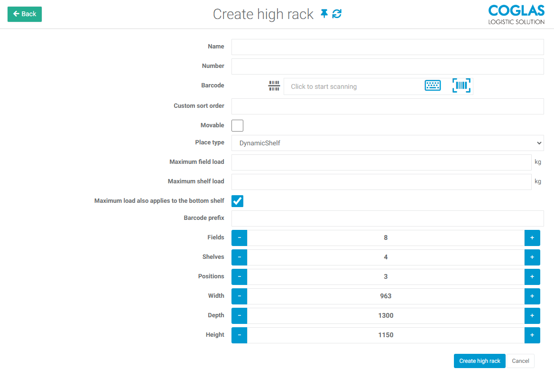Decrease Shelves value with minus button
This screenshot has width=554, height=379.
tap(239, 257)
